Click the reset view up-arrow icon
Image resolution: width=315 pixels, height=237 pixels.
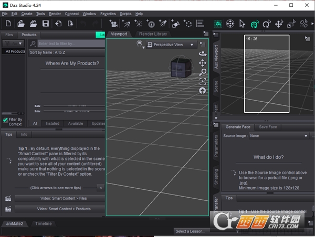203,91
